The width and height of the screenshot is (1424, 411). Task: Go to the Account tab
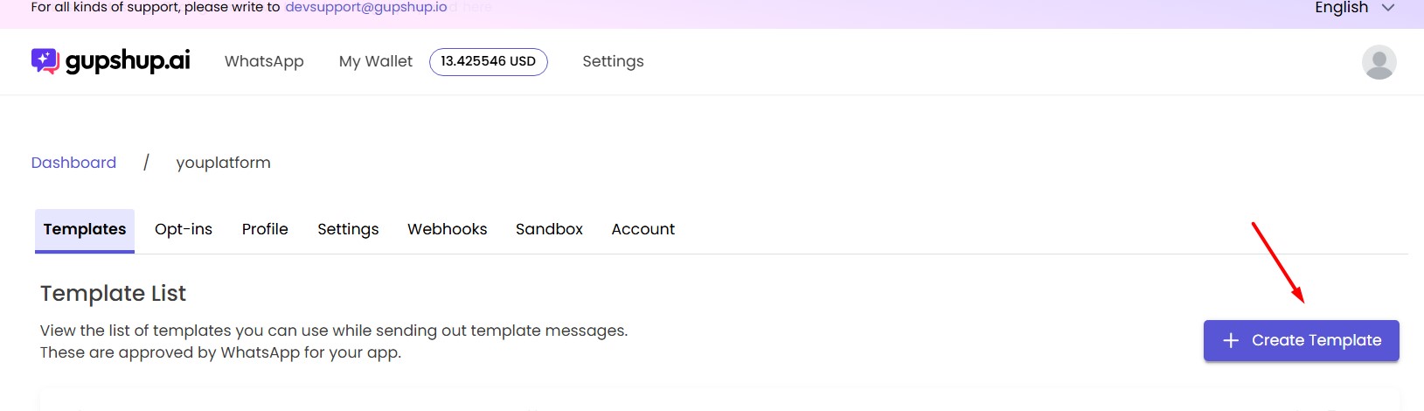pos(643,229)
